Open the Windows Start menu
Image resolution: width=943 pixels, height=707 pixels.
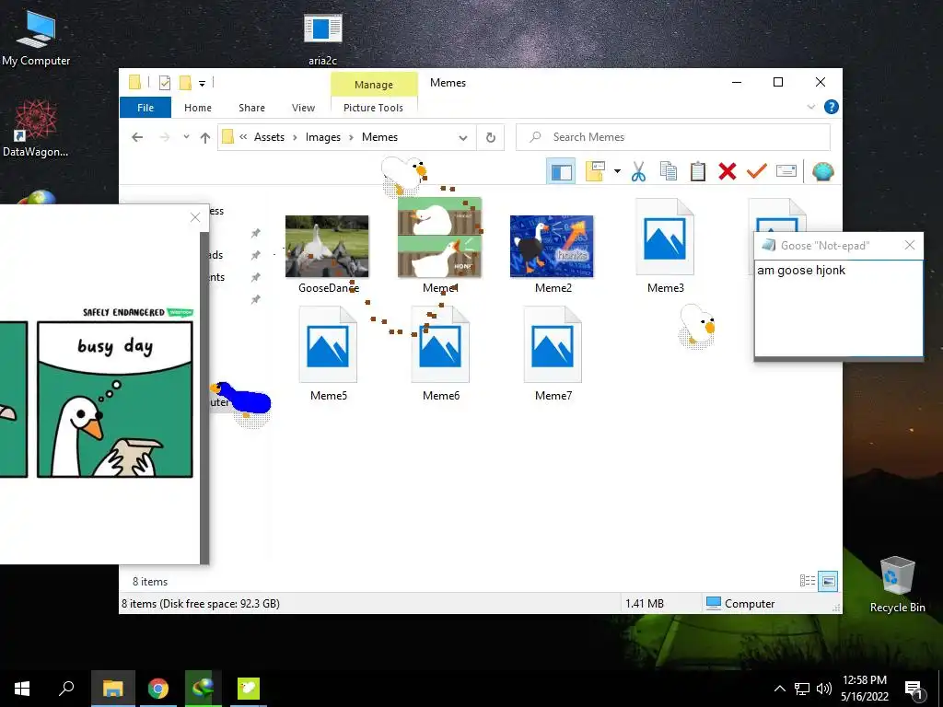pos(22,689)
